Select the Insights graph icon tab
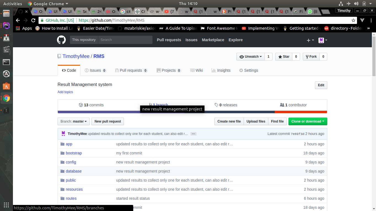 pos(214,70)
